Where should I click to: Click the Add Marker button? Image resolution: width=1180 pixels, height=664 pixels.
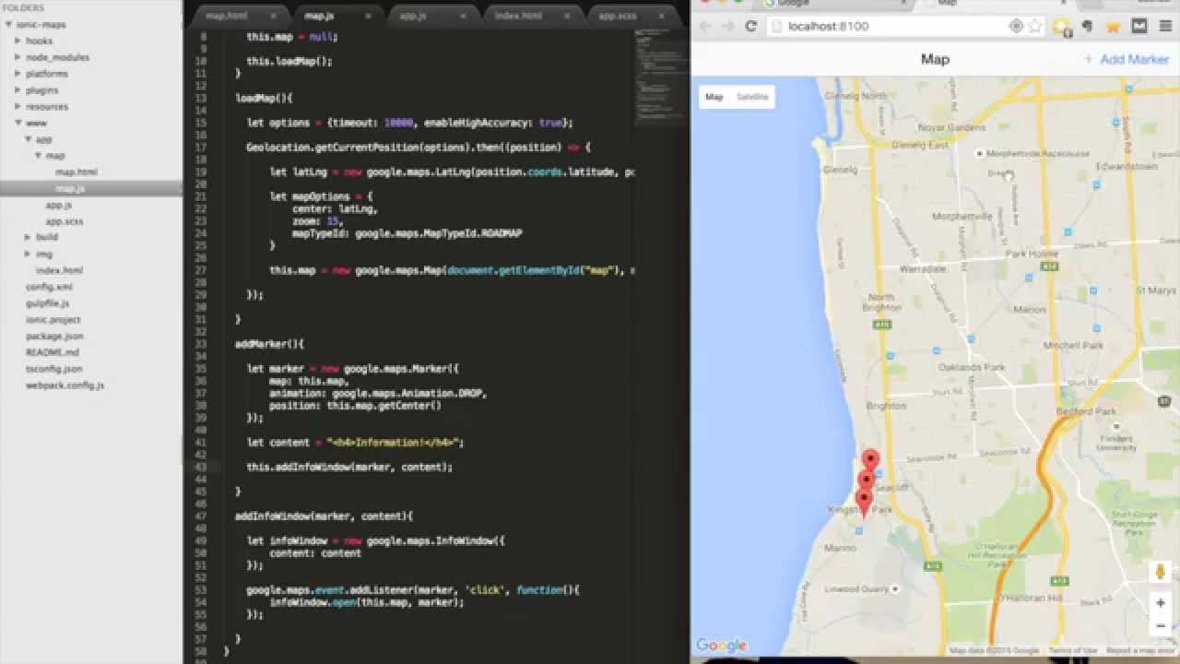click(x=1127, y=59)
